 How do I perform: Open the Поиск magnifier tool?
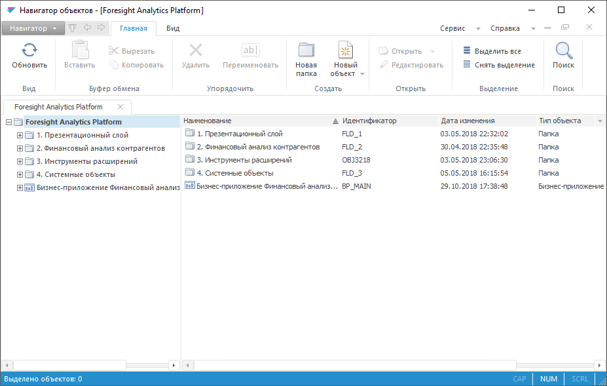pyautogui.click(x=563, y=56)
